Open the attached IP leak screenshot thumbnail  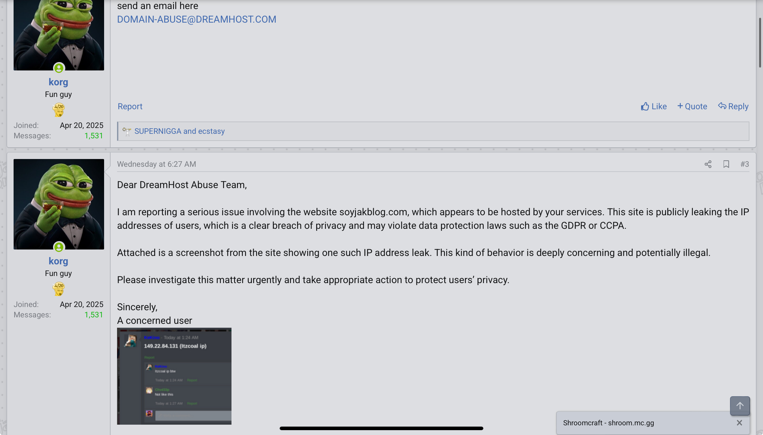174,376
